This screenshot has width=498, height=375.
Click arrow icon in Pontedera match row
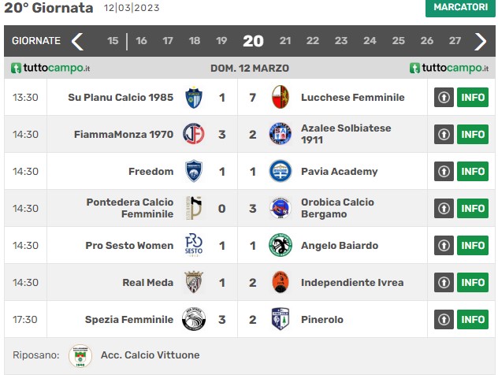(444, 208)
